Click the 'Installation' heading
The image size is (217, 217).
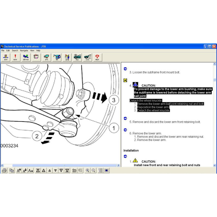point(131,150)
